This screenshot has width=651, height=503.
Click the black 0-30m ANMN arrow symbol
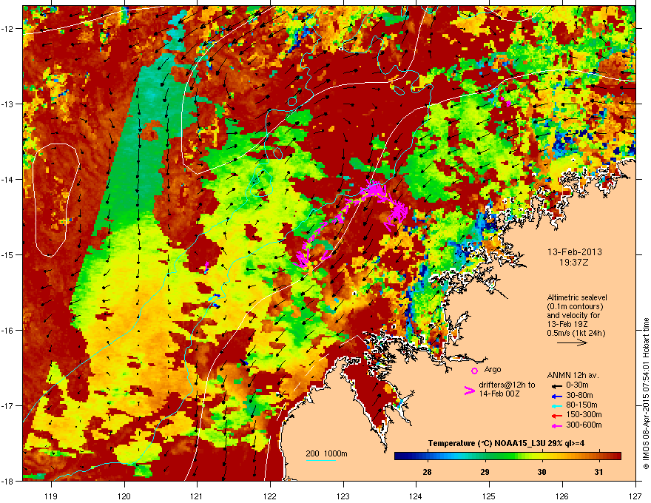pyautogui.click(x=556, y=385)
